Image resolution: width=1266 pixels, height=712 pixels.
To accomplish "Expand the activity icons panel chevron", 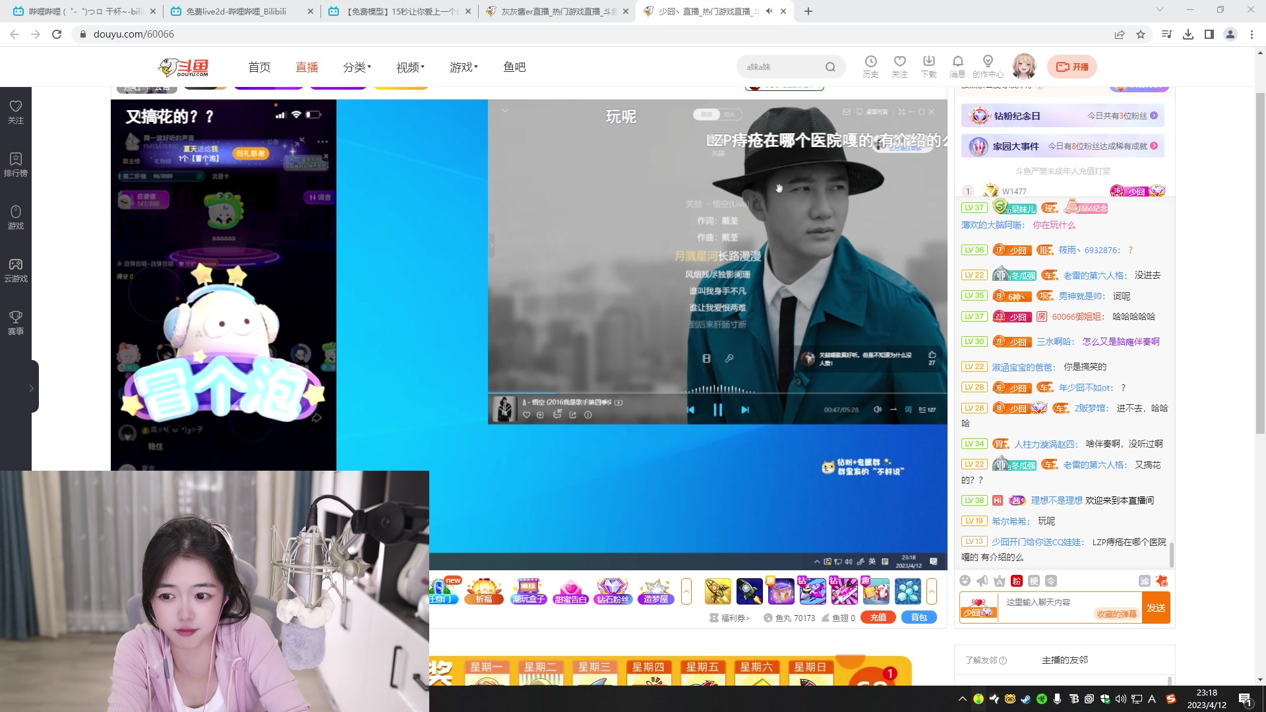I will coord(686,591).
